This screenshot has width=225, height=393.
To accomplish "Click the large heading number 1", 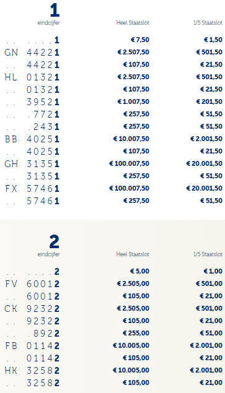I will click(55, 11).
